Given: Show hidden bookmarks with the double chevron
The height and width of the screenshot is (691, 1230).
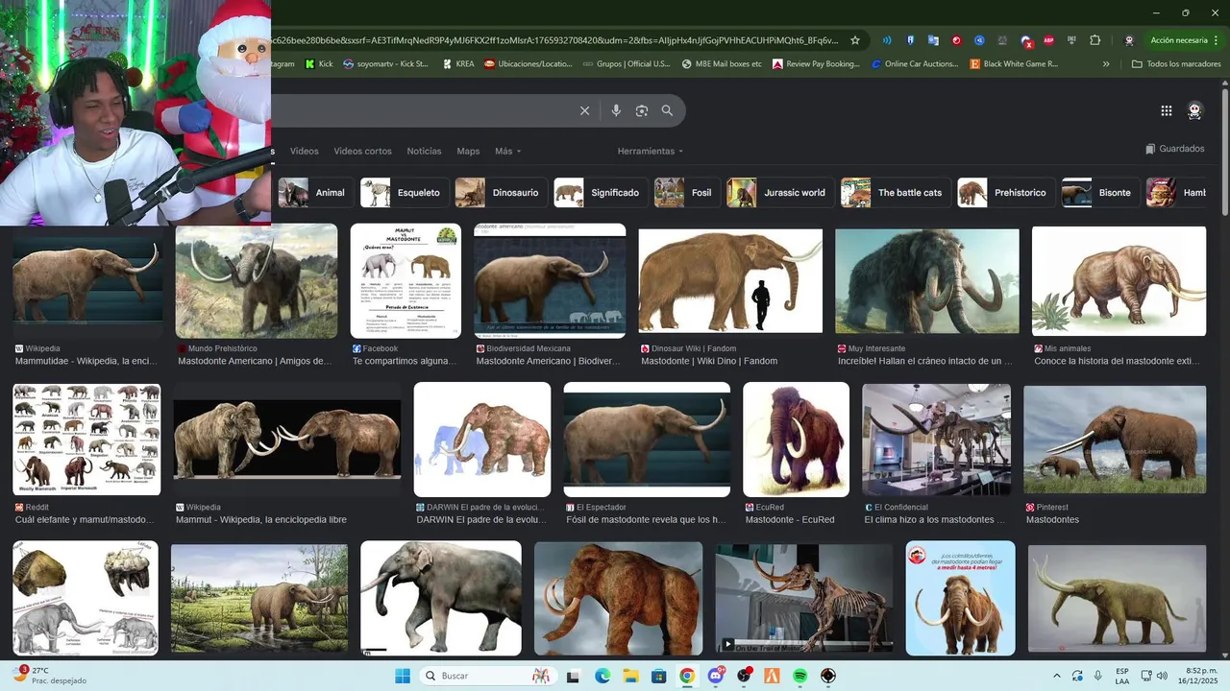Looking at the screenshot, I should [x=1106, y=64].
